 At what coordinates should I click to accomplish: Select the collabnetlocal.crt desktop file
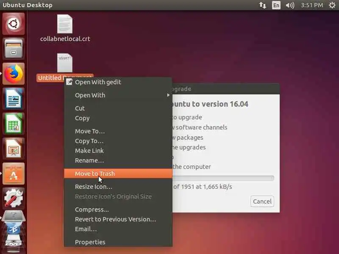[x=65, y=28]
